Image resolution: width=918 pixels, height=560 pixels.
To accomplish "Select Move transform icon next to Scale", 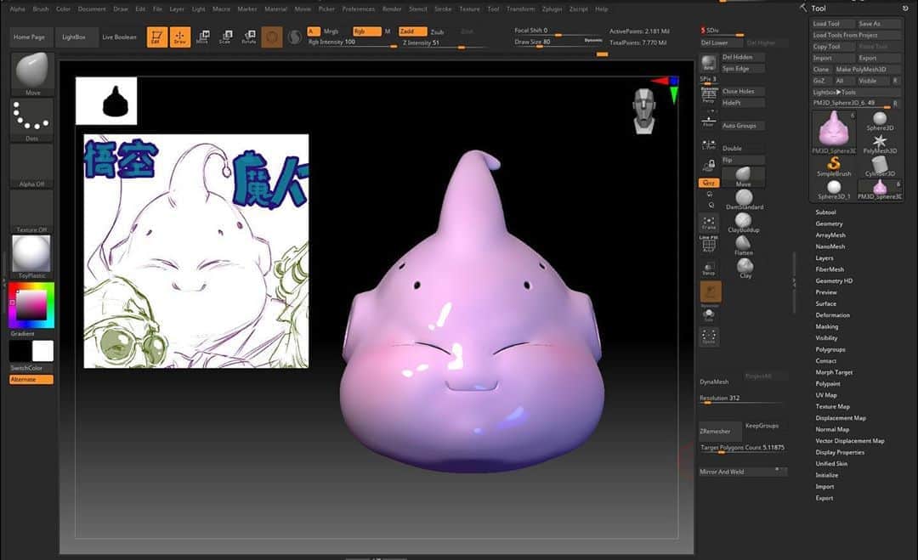I will click(x=202, y=37).
